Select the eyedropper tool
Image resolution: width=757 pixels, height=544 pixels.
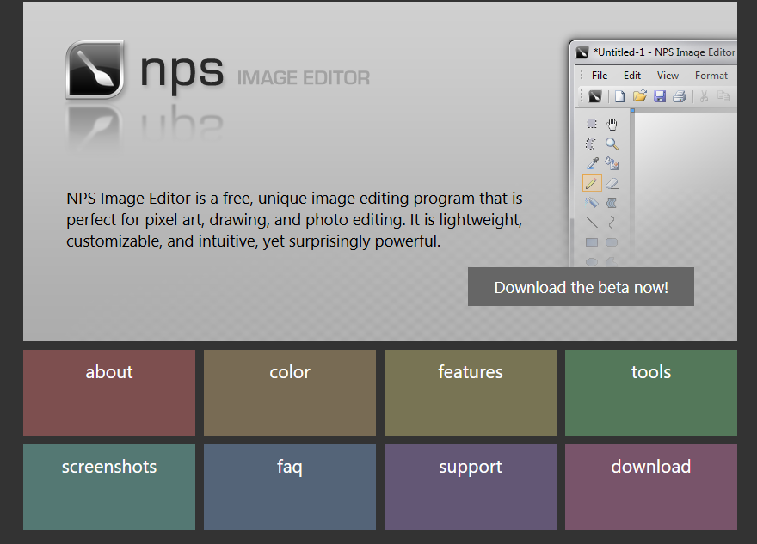(x=591, y=162)
